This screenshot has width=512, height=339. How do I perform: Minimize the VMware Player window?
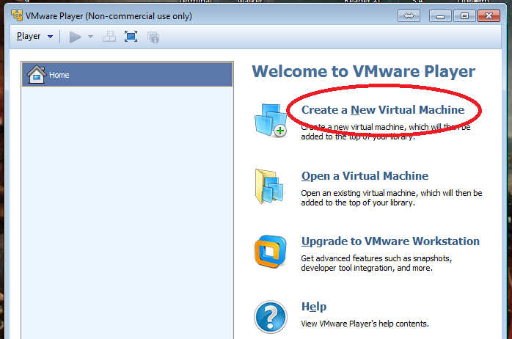pos(441,15)
